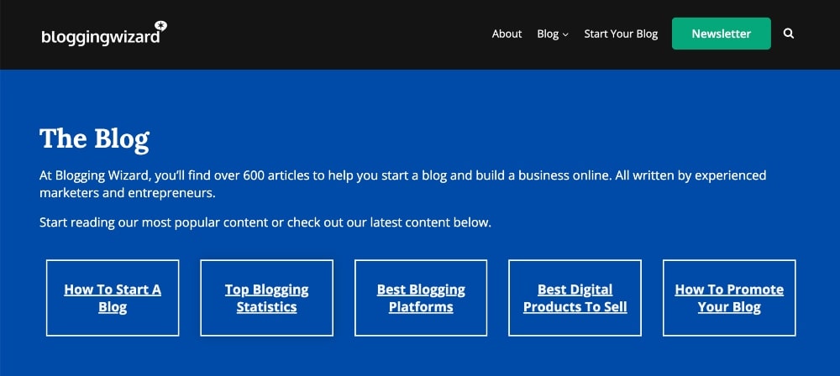Open How To Start A Blog link
This screenshot has height=376, width=840.
[113, 298]
